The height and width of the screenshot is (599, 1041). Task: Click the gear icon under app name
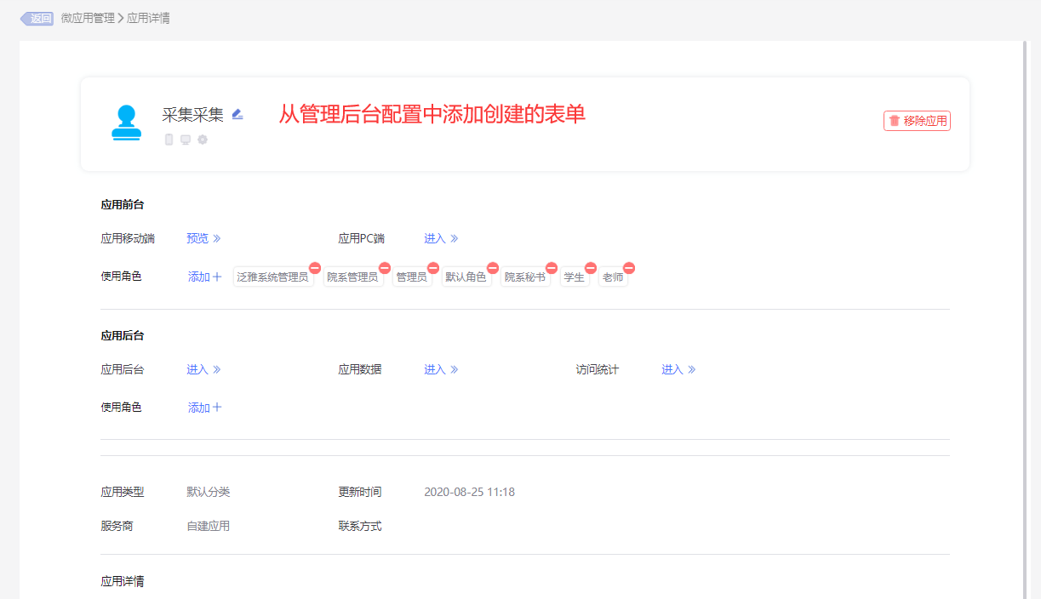click(x=203, y=140)
